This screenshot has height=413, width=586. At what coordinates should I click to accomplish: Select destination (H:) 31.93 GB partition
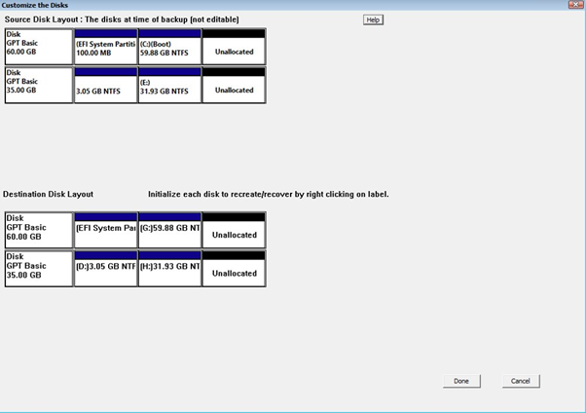(169, 269)
